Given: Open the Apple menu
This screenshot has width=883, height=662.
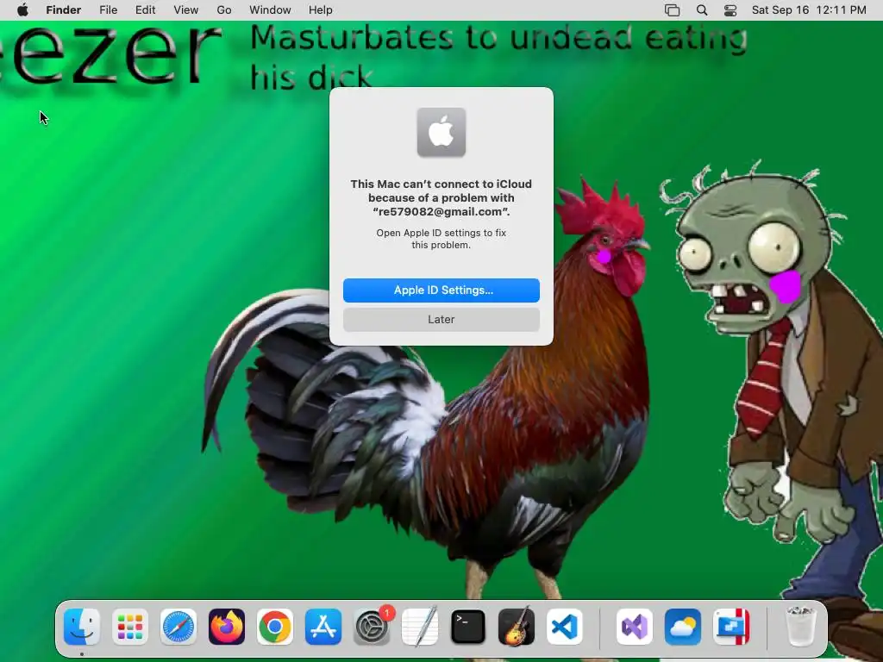Looking at the screenshot, I should (x=22, y=10).
